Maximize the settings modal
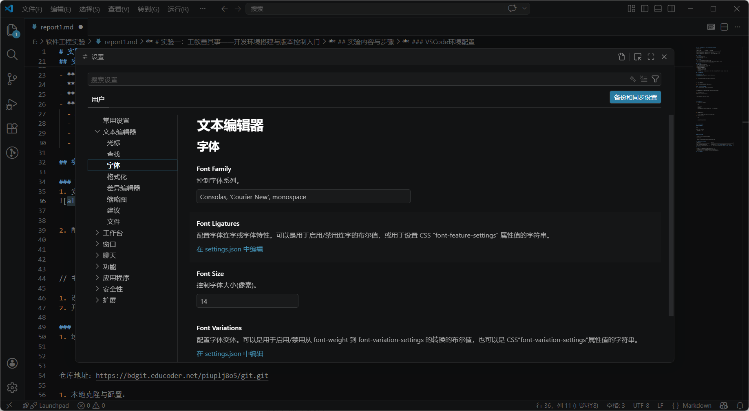This screenshot has width=749, height=411. pyautogui.click(x=651, y=57)
